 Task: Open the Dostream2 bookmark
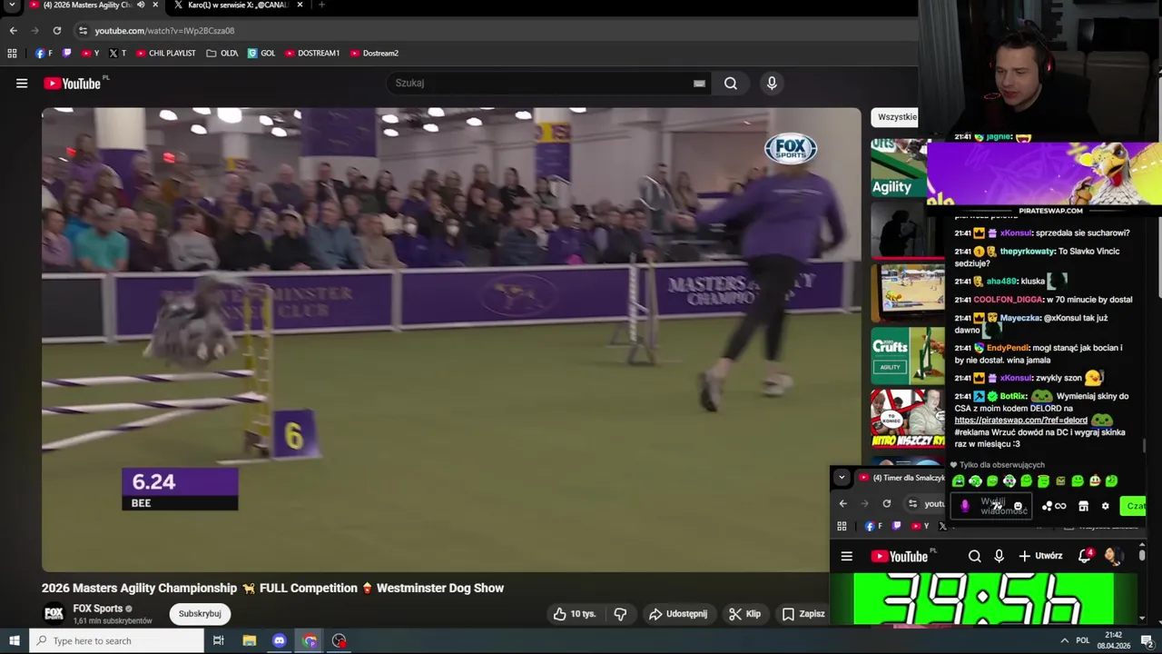[374, 54]
